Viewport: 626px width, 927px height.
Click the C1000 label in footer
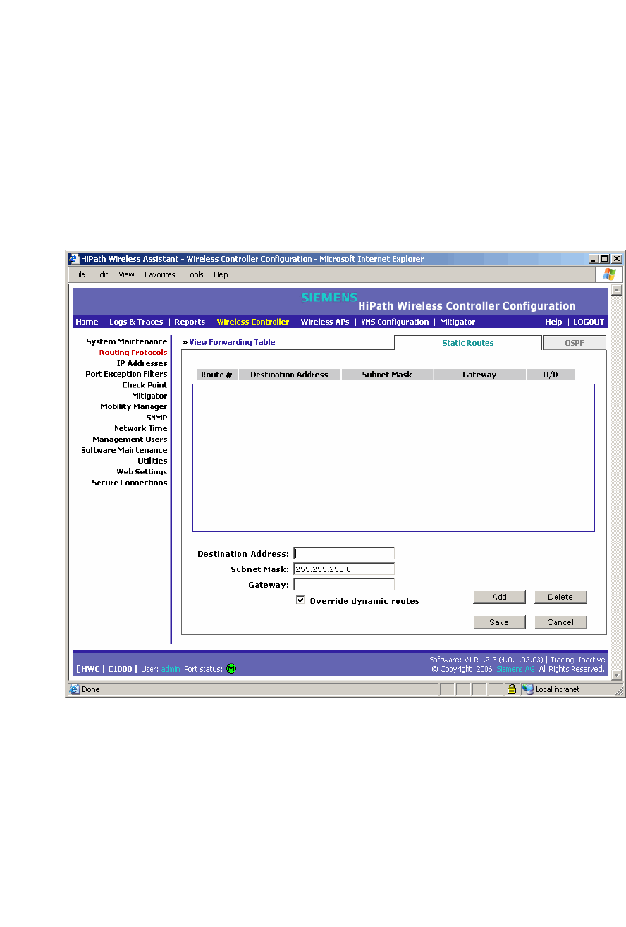(120, 669)
